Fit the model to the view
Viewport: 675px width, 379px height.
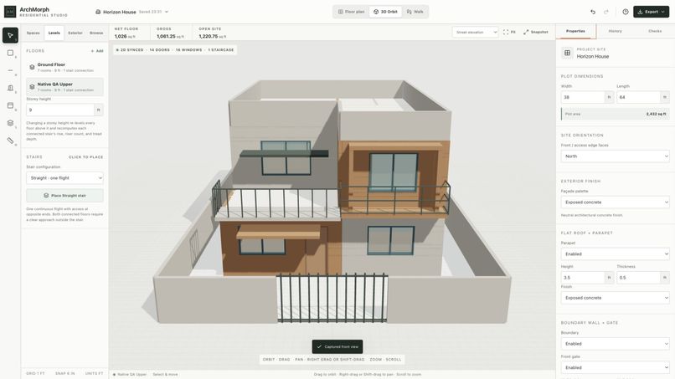(x=509, y=33)
